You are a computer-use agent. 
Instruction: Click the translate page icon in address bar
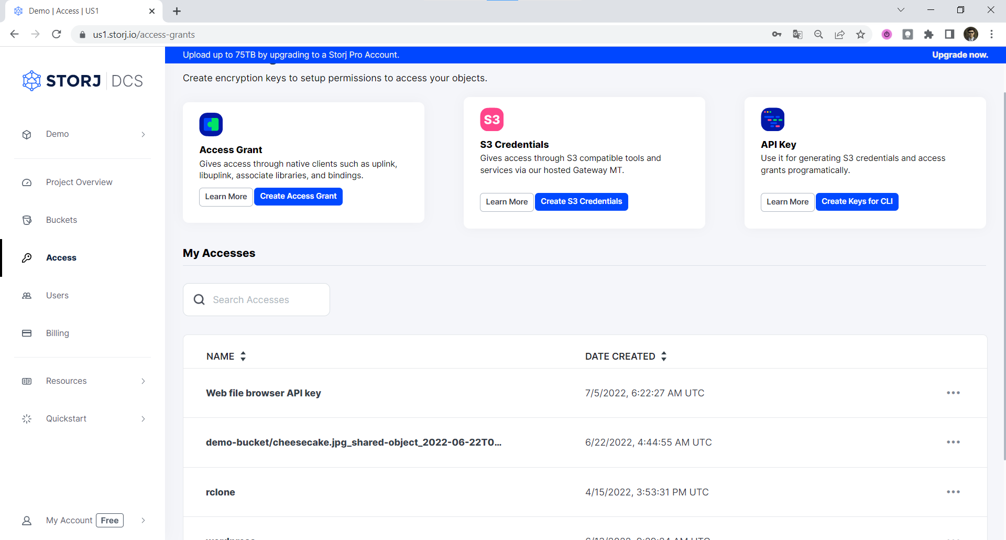click(x=797, y=35)
